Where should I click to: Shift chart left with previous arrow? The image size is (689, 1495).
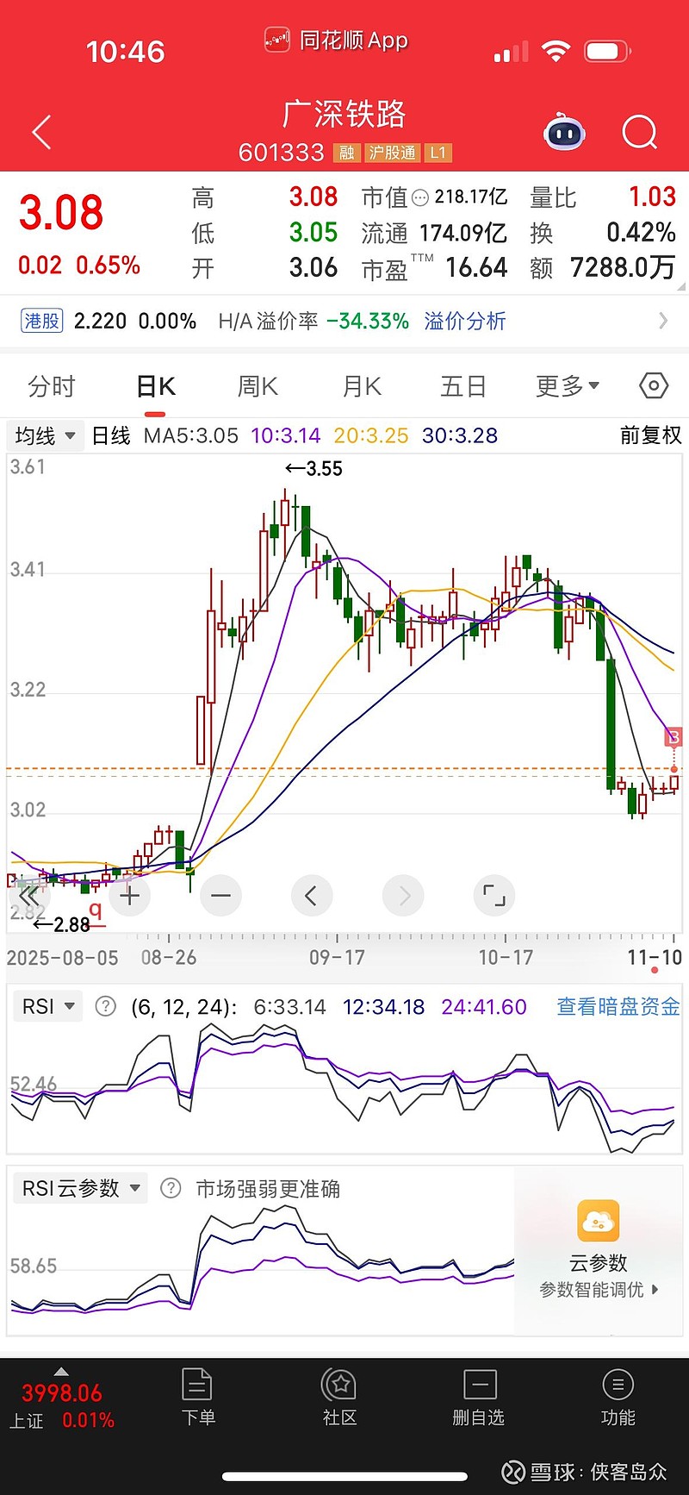tap(312, 896)
